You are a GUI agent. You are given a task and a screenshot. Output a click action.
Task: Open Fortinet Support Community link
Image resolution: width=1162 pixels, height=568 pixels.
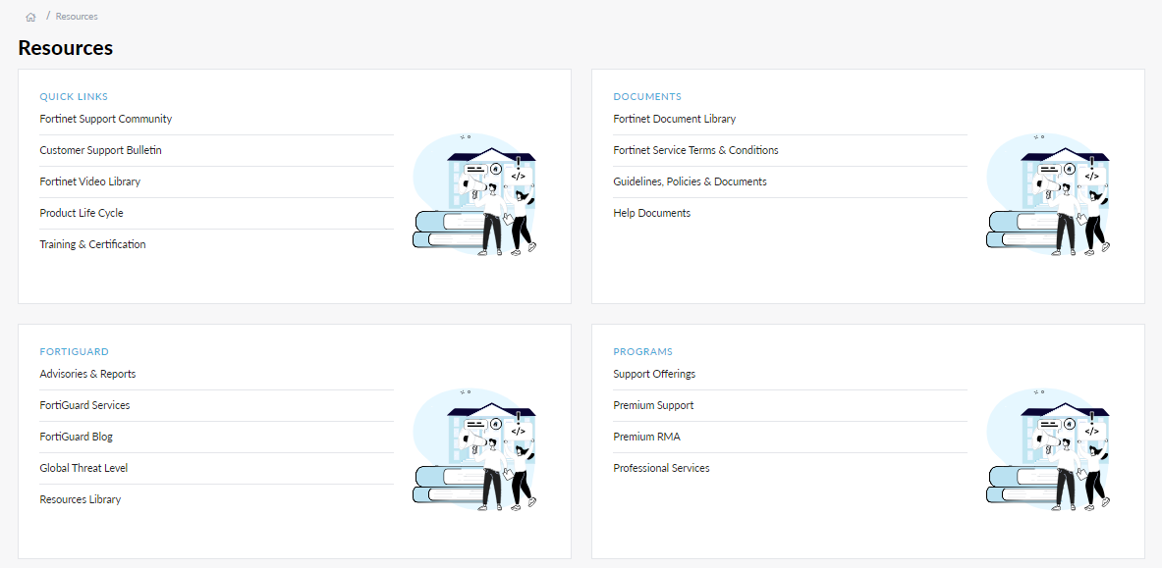pos(106,120)
